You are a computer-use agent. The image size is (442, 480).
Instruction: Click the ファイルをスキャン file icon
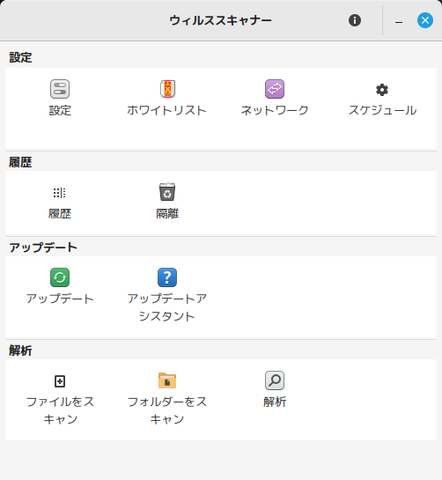pos(60,381)
